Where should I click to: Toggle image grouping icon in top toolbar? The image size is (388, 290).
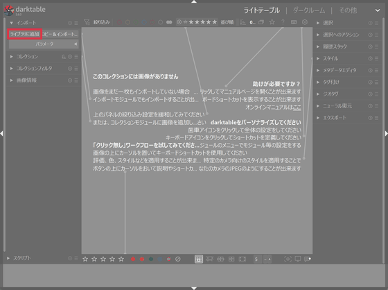(261, 22)
